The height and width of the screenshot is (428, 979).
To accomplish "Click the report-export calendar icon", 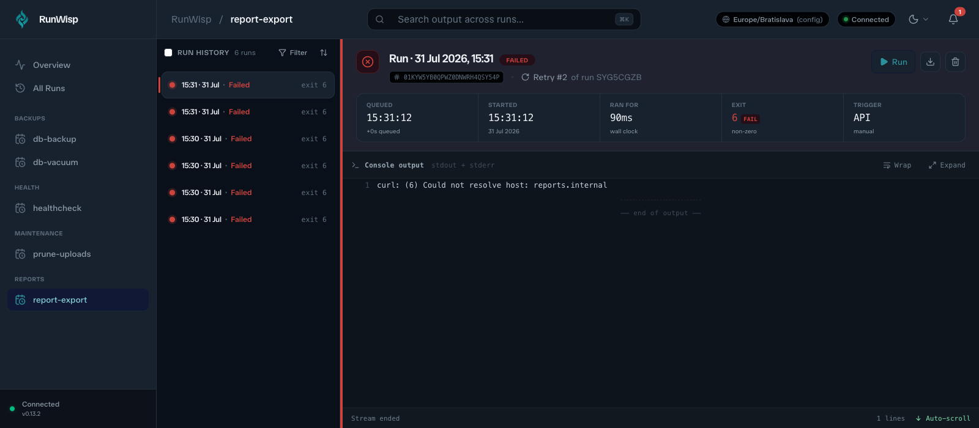I will pyautogui.click(x=20, y=300).
